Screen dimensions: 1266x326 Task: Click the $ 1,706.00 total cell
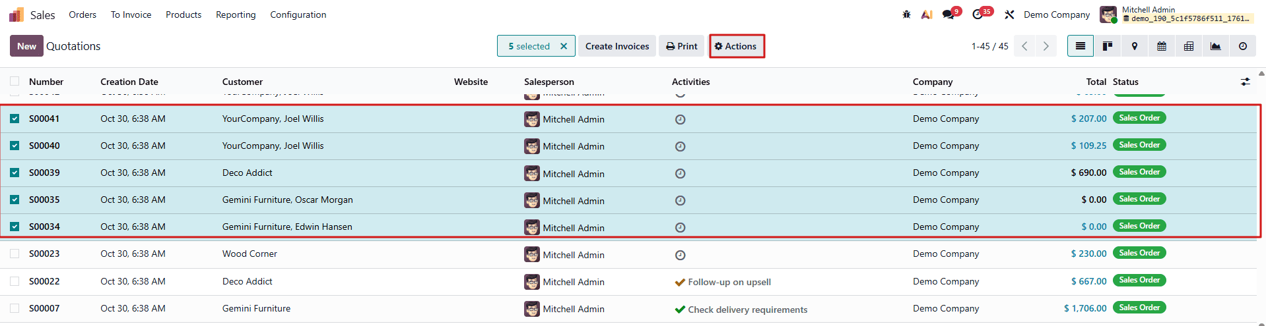pos(1085,308)
